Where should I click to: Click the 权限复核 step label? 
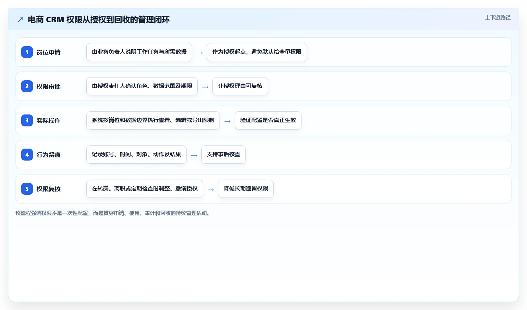pyautogui.click(x=49, y=189)
